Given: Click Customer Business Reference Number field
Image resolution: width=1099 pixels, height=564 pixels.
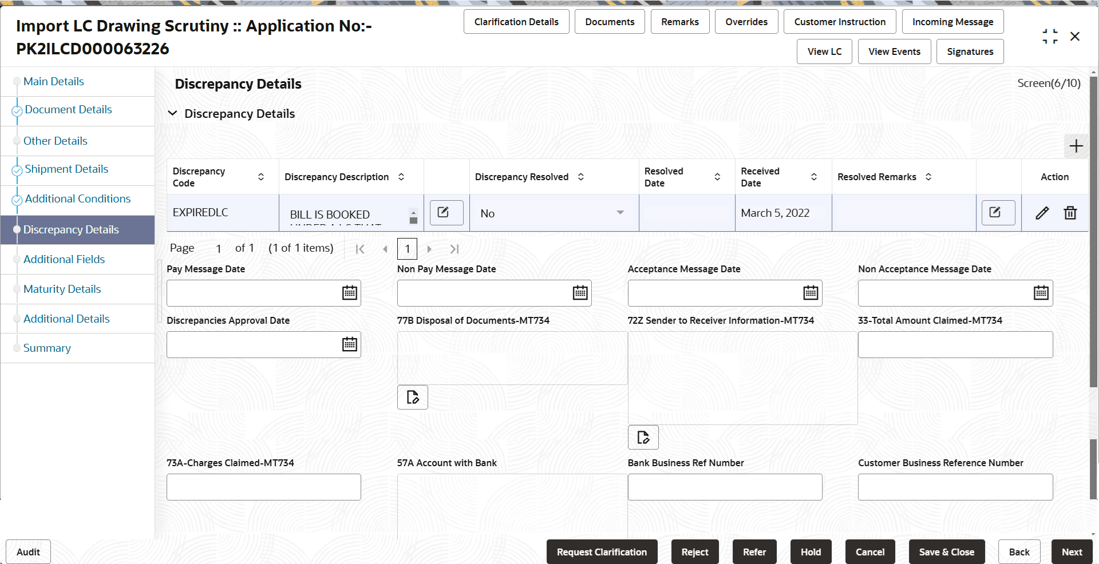Looking at the screenshot, I should 955,487.
